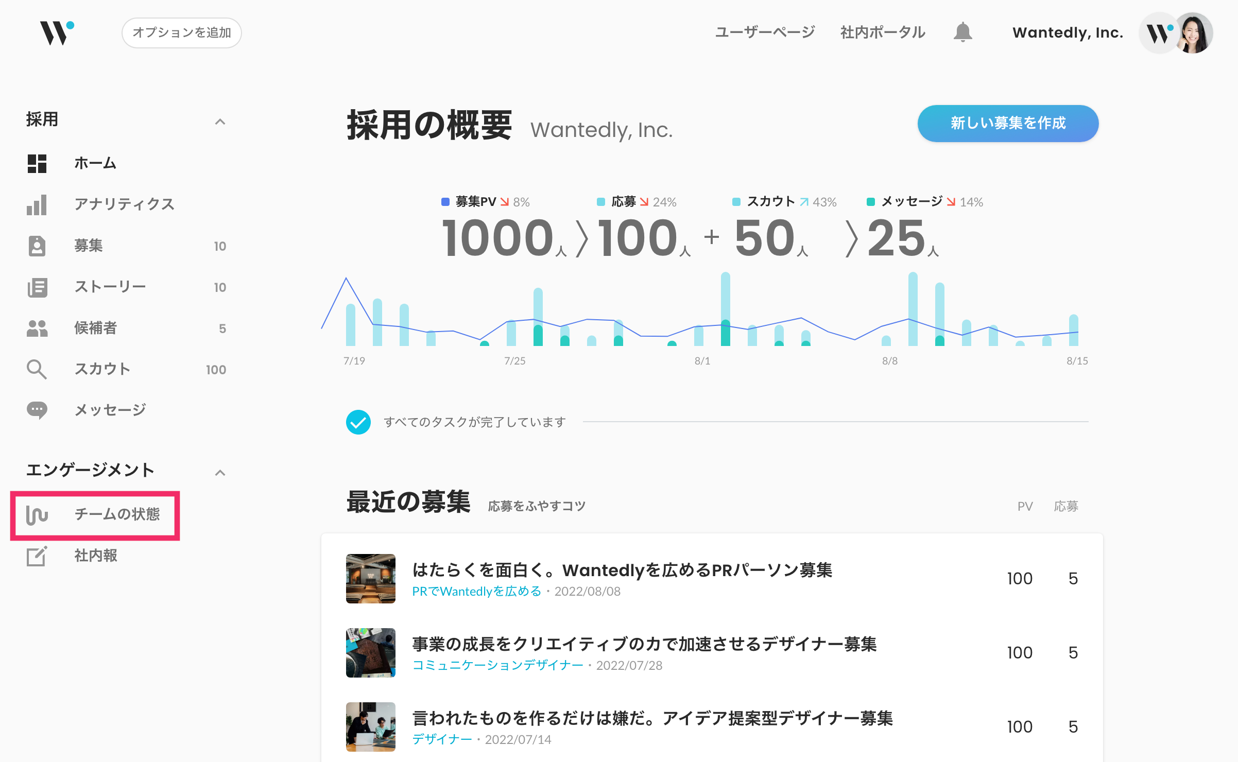Open アナリティクス menu item
1238x762 pixels.
[x=124, y=204]
